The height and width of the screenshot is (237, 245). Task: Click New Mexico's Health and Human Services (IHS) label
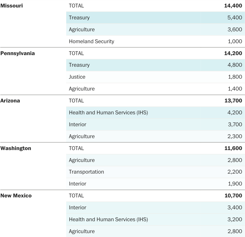pyautogui.click(x=108, y=219)
